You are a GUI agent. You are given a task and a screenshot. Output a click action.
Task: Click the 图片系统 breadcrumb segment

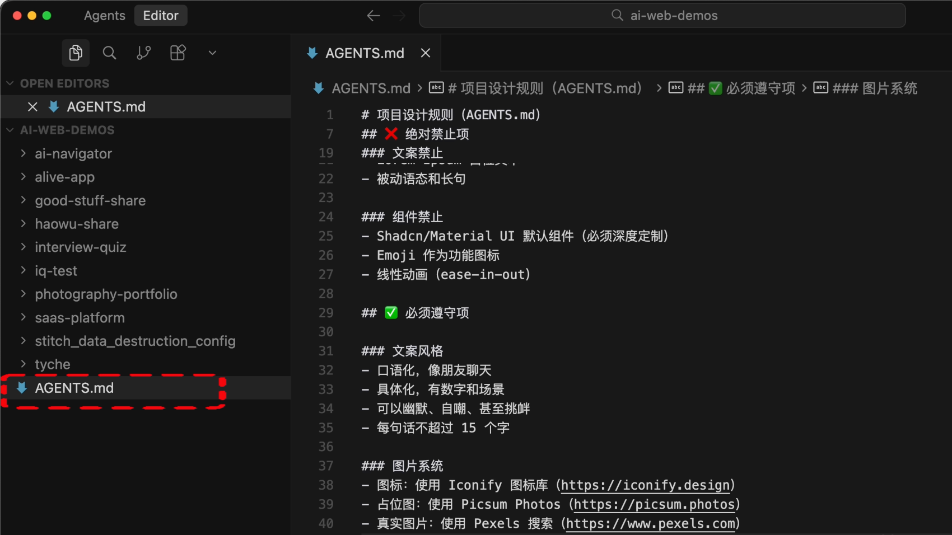tap(874, 88)
